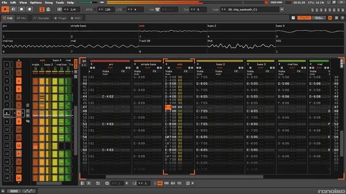The image size is (346, 194).
Task: Select the 'prc' track header
Action: pyautogui.click(x=111, y=64)
